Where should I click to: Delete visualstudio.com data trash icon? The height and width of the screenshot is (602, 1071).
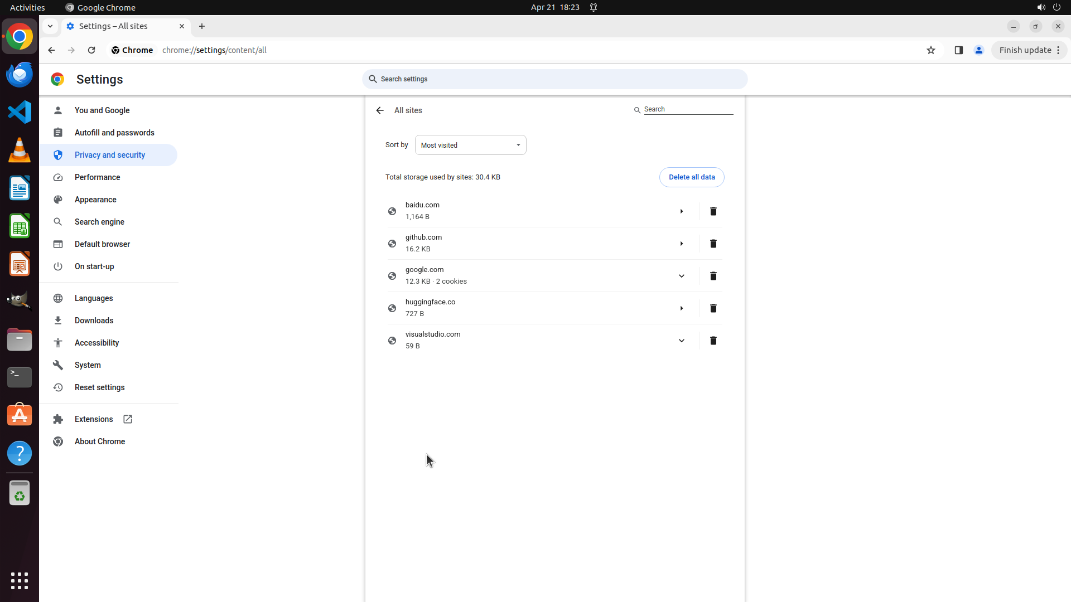tap(713, 341)
